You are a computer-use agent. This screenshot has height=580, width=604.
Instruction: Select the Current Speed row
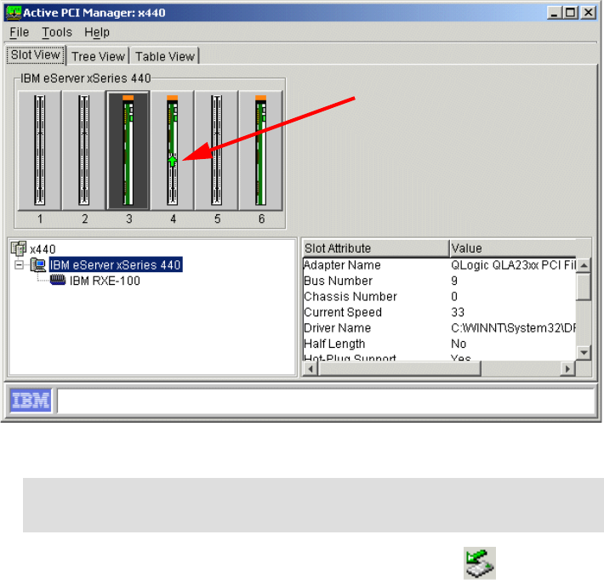tap(439, 312)
